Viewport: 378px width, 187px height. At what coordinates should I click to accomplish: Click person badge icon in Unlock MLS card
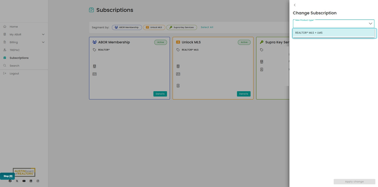(178, 86)
